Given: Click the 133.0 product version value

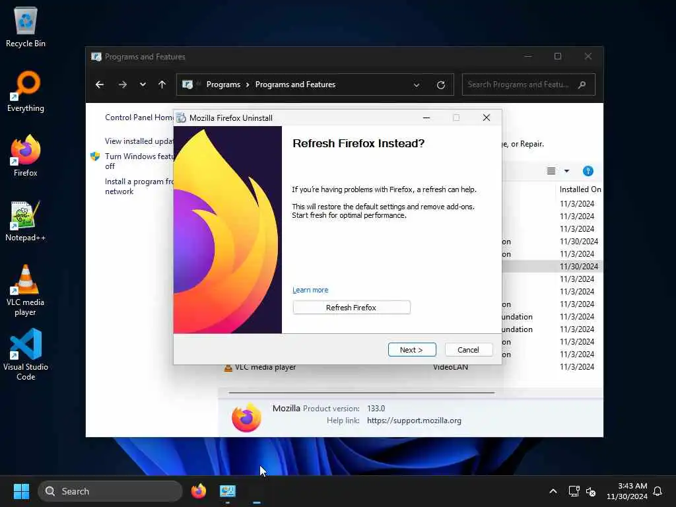Looking at the screenshot, I should click(376, 408).
